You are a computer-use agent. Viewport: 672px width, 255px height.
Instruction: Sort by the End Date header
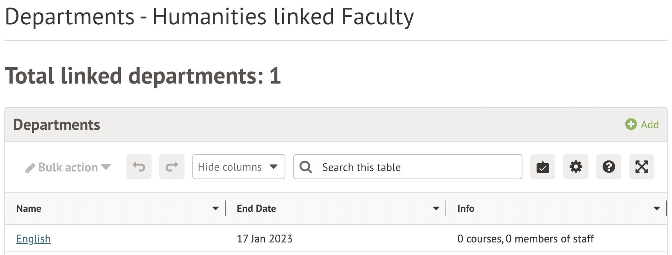tap(256, 209)
